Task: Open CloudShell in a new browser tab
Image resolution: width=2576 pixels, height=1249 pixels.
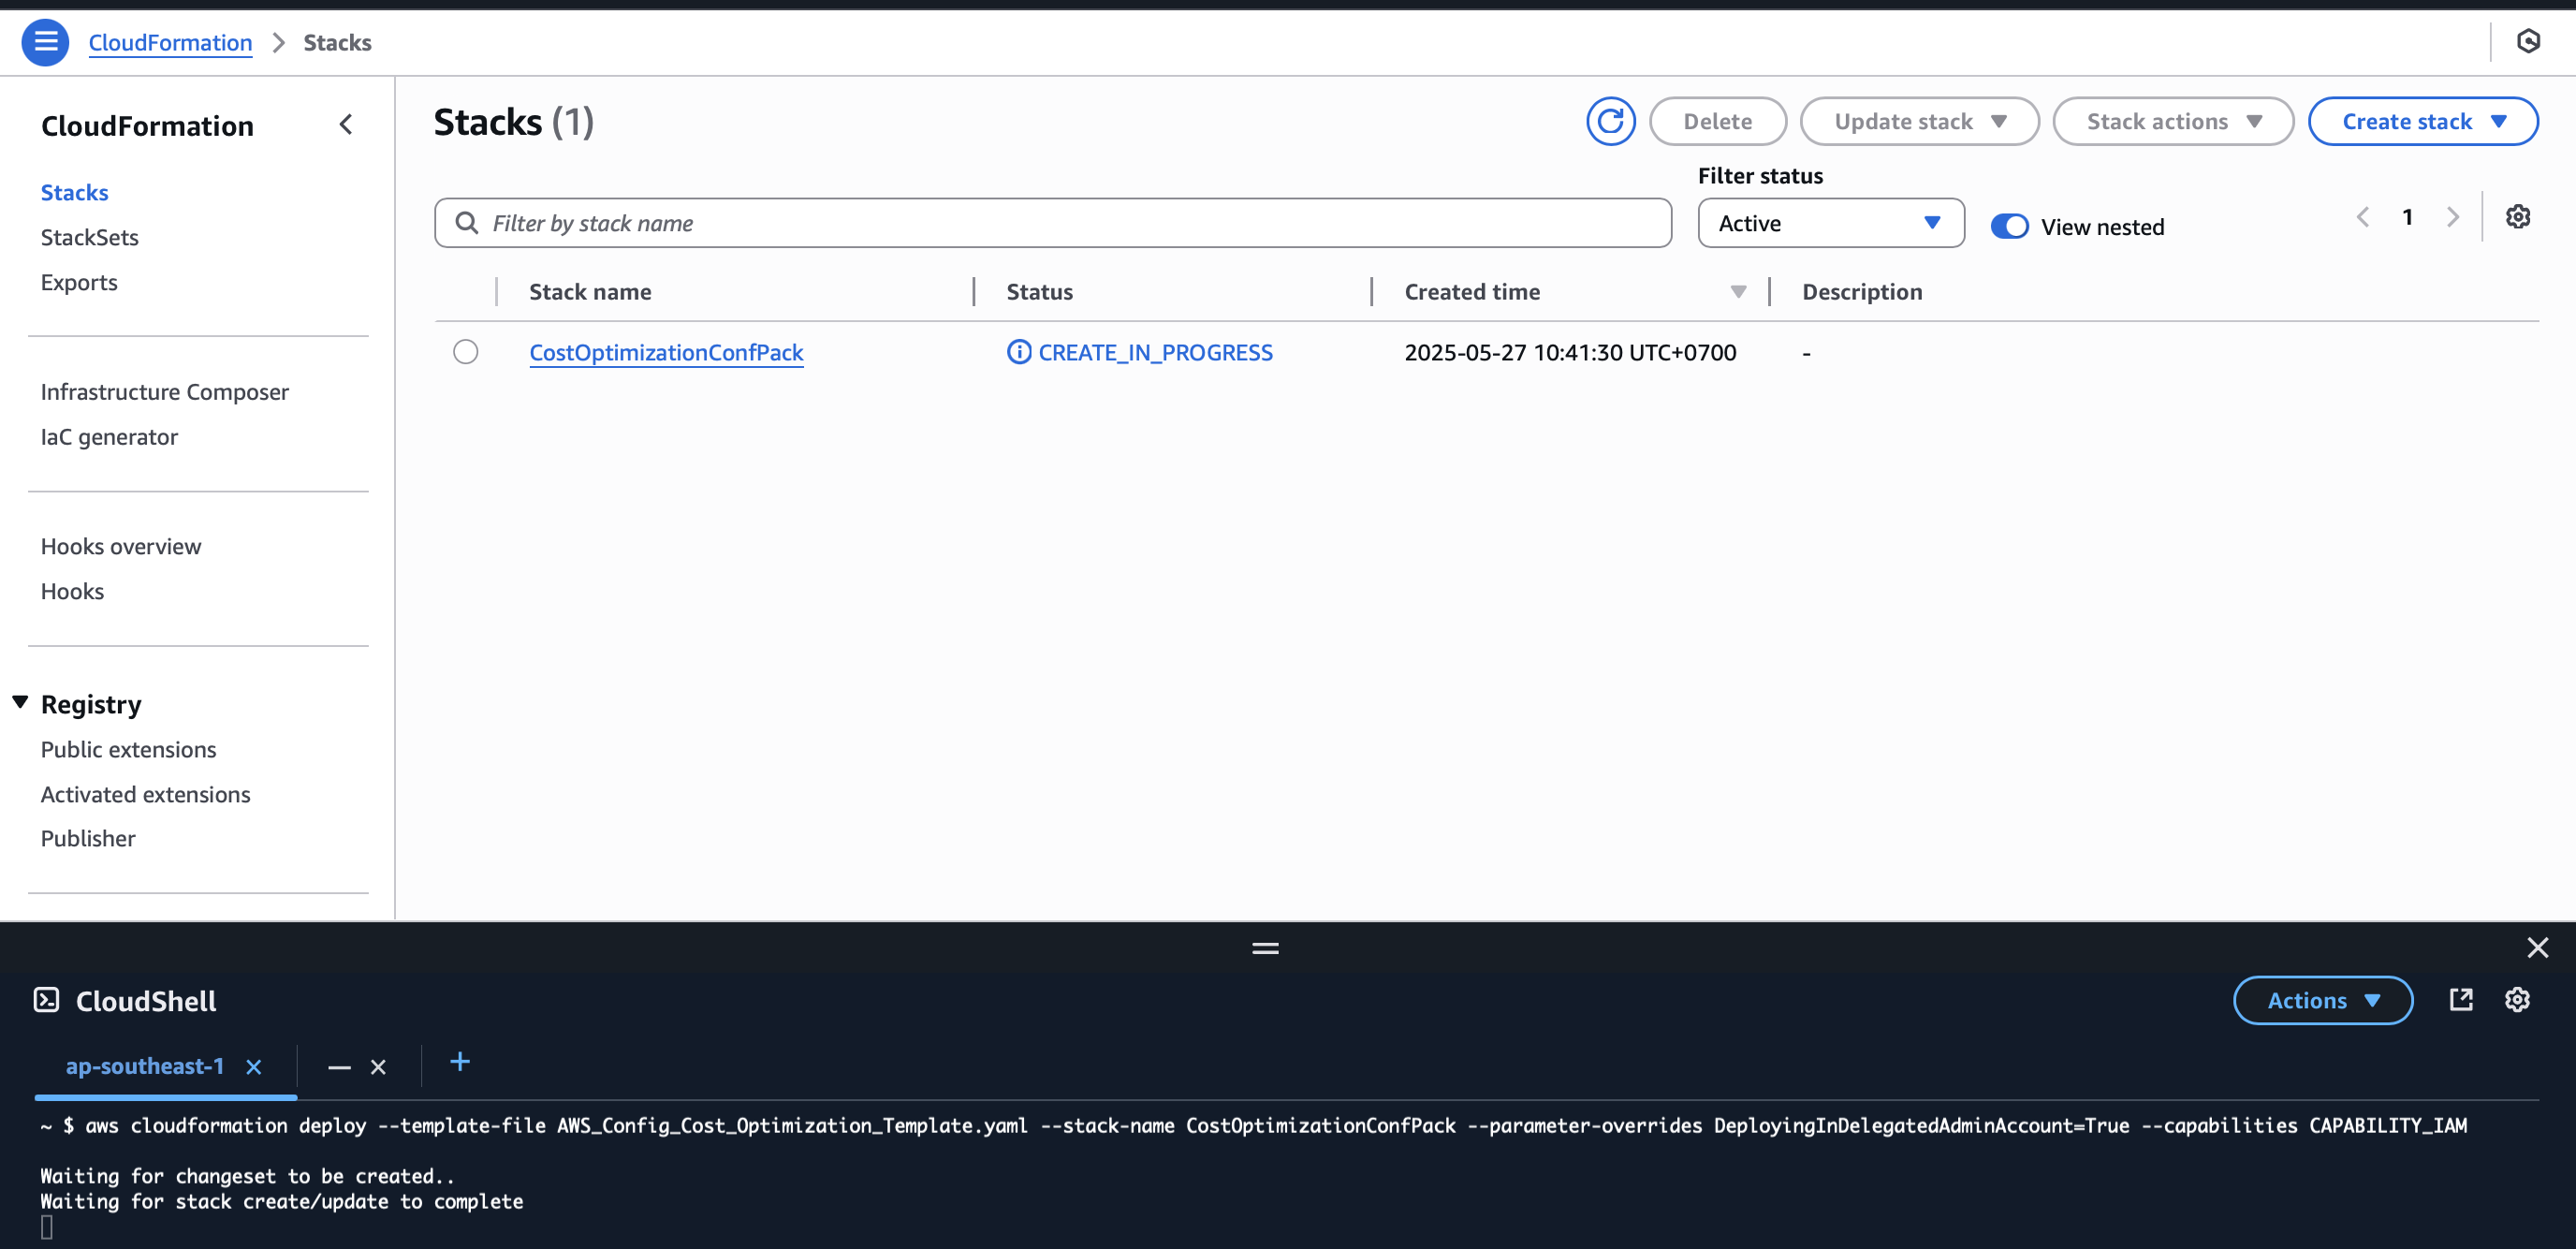Action: (2462, 999)
